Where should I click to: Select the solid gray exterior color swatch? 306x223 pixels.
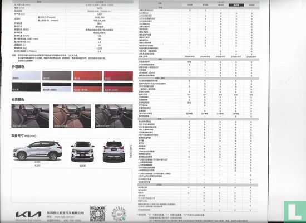(x=57, y=76)
